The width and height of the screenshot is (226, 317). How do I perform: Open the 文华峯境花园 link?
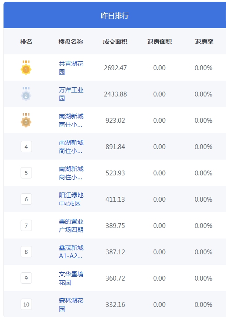(71, 278)
